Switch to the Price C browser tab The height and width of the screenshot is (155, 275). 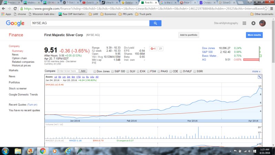tap(188, 3)
